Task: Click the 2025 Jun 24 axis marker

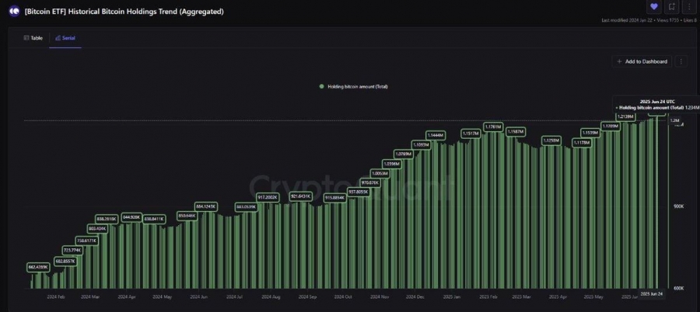Action: point(651,294)
